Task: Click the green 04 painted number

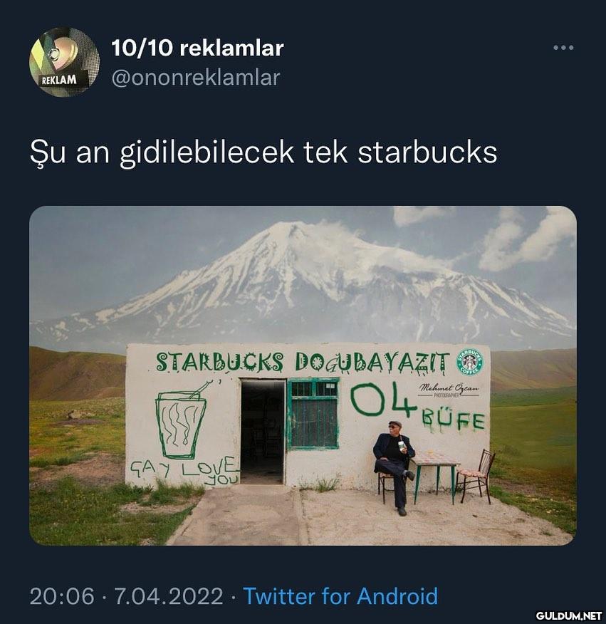Action: click(383, 399)
